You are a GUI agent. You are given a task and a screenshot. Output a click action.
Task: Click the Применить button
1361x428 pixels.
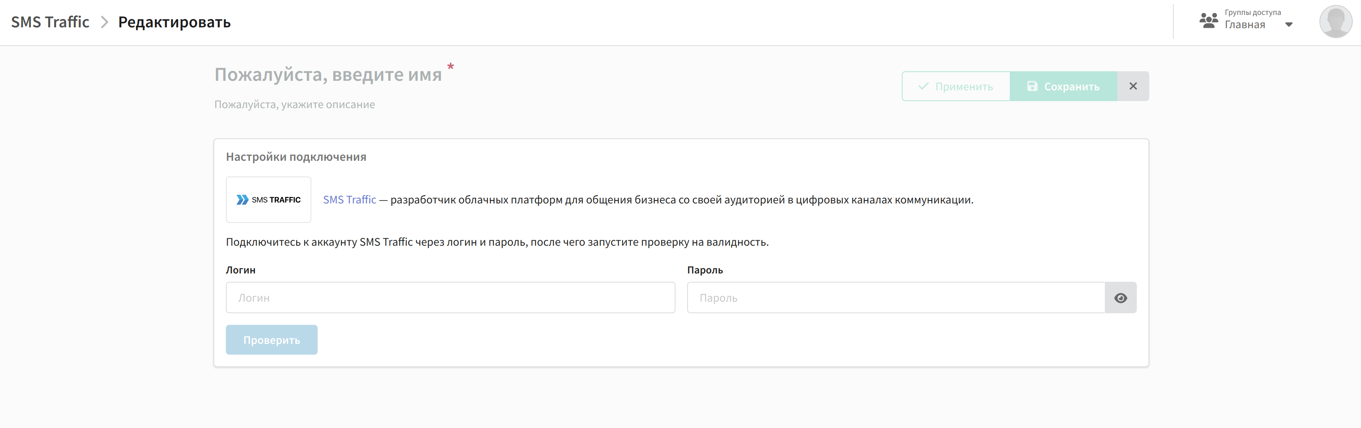coord(956,87)
